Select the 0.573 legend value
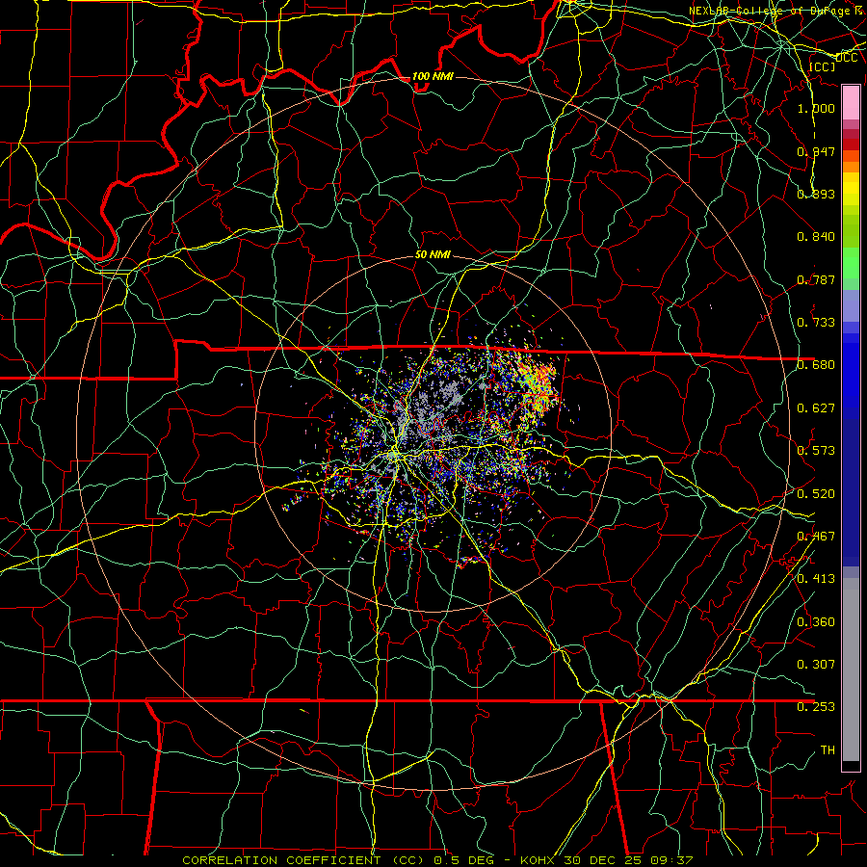This screenshot has width=867, height=867. click(x=816, y=451)
